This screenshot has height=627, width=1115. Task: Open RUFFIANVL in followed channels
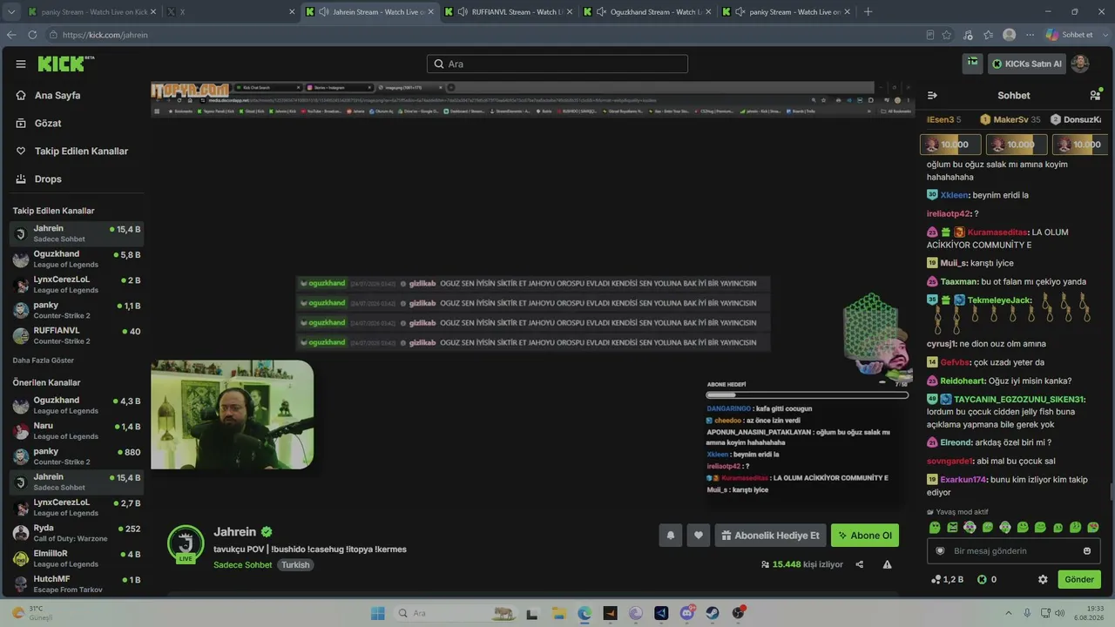click(77, 336)
